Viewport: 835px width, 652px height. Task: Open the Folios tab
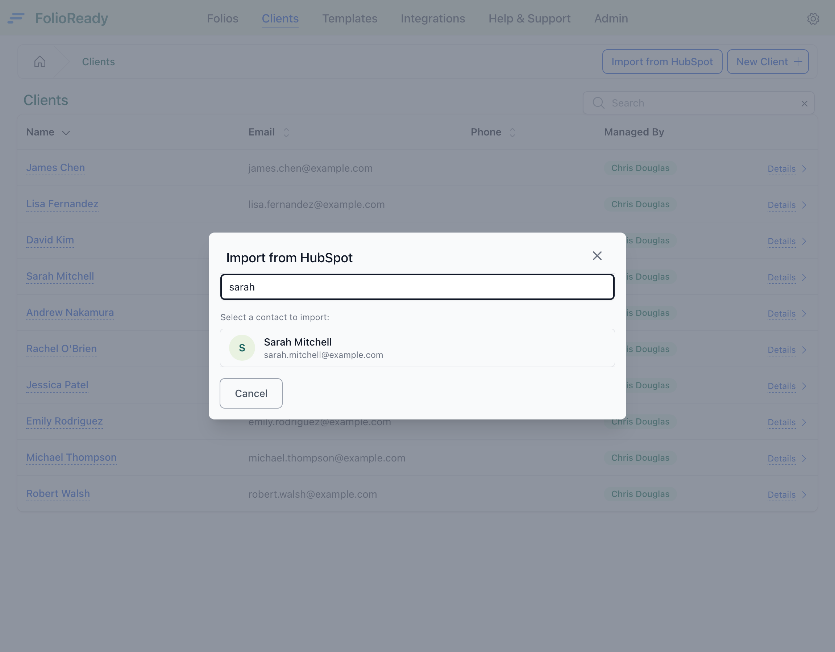223,18
